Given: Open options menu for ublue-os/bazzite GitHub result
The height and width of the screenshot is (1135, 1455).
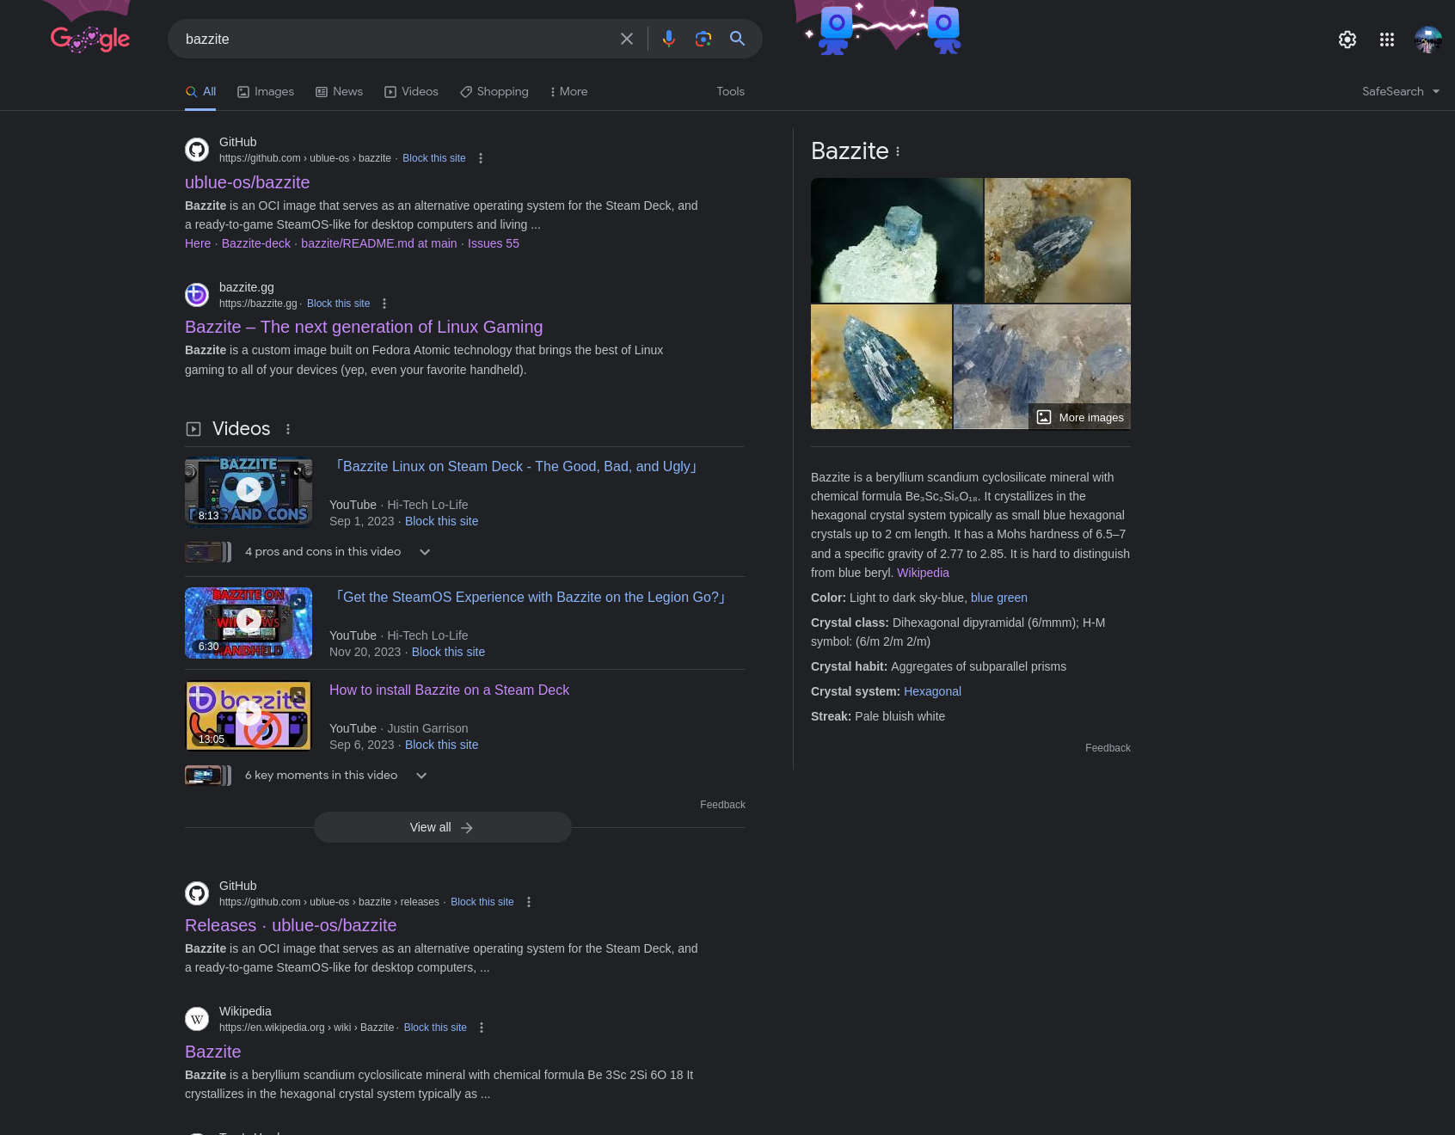Looking at the screenshot, I should 481,158.
